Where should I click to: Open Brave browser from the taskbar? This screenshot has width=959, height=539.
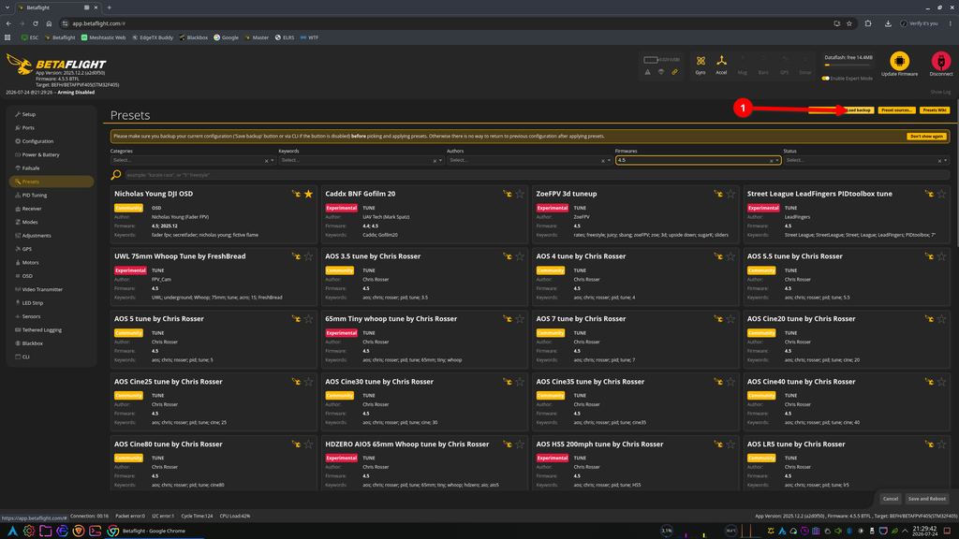[79, 532]
